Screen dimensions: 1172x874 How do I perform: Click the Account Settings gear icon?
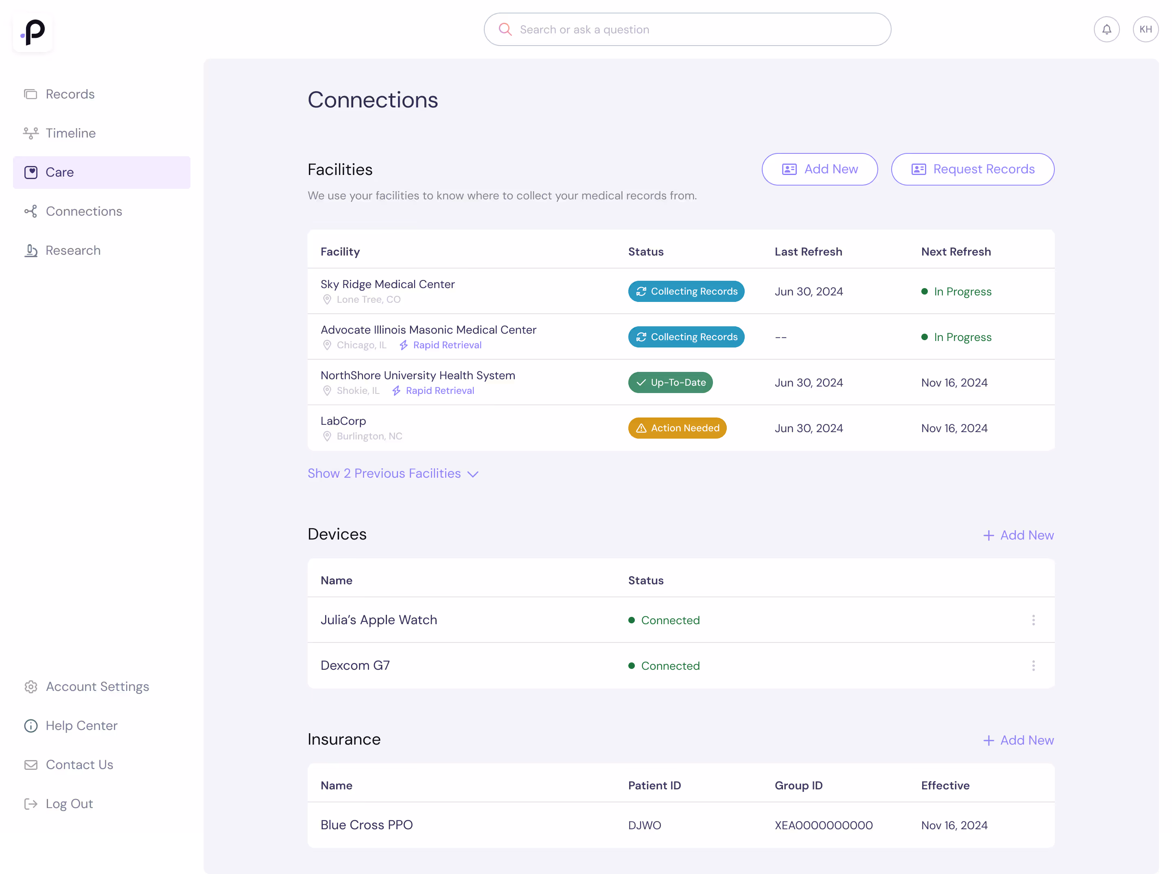(x=31, y=687)
